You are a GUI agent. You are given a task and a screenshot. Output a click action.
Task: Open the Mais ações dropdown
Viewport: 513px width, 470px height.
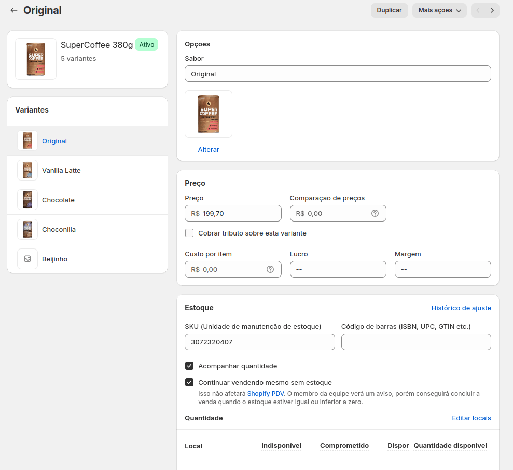pyautogui.click(x=439, y=10)
